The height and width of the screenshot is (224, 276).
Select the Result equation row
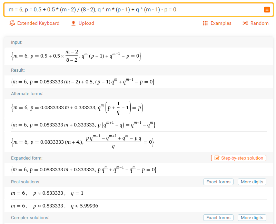tap(82, 82)
